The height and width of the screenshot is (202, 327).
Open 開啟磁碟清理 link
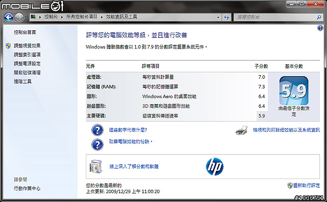click(27, 73)
